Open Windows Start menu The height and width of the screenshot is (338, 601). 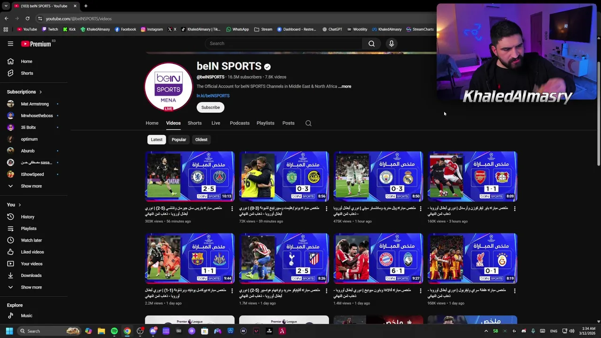pos(9,331)
